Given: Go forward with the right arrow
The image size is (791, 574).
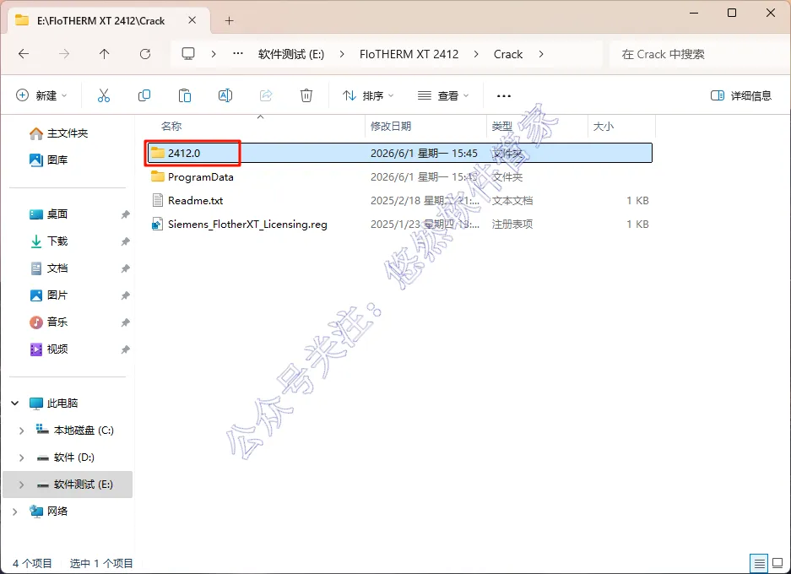Looking at the screenshot, I should (64, 54).
